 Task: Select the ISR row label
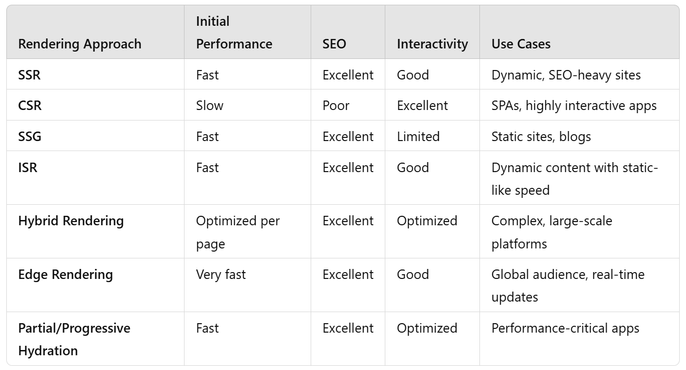pos(28,167)
